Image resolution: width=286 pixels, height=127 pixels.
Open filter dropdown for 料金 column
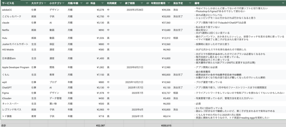pos(103,3)
